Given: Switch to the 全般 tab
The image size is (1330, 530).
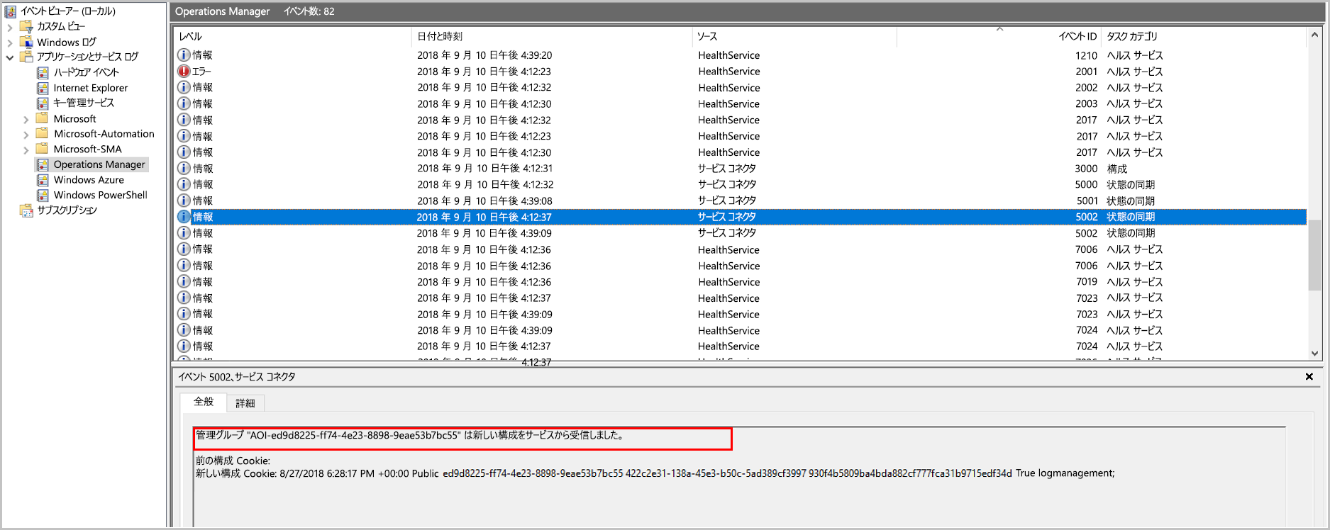Looking at the screenshot, I should coord(204,402).
